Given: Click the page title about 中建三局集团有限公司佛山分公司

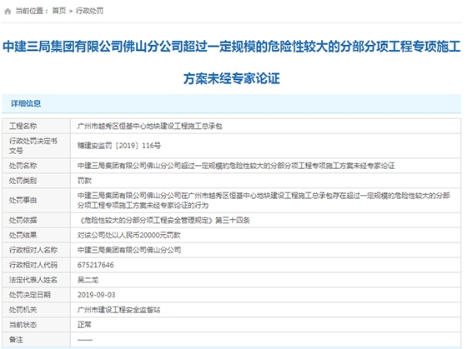Looking at the screenshot, I should [232, 62].
